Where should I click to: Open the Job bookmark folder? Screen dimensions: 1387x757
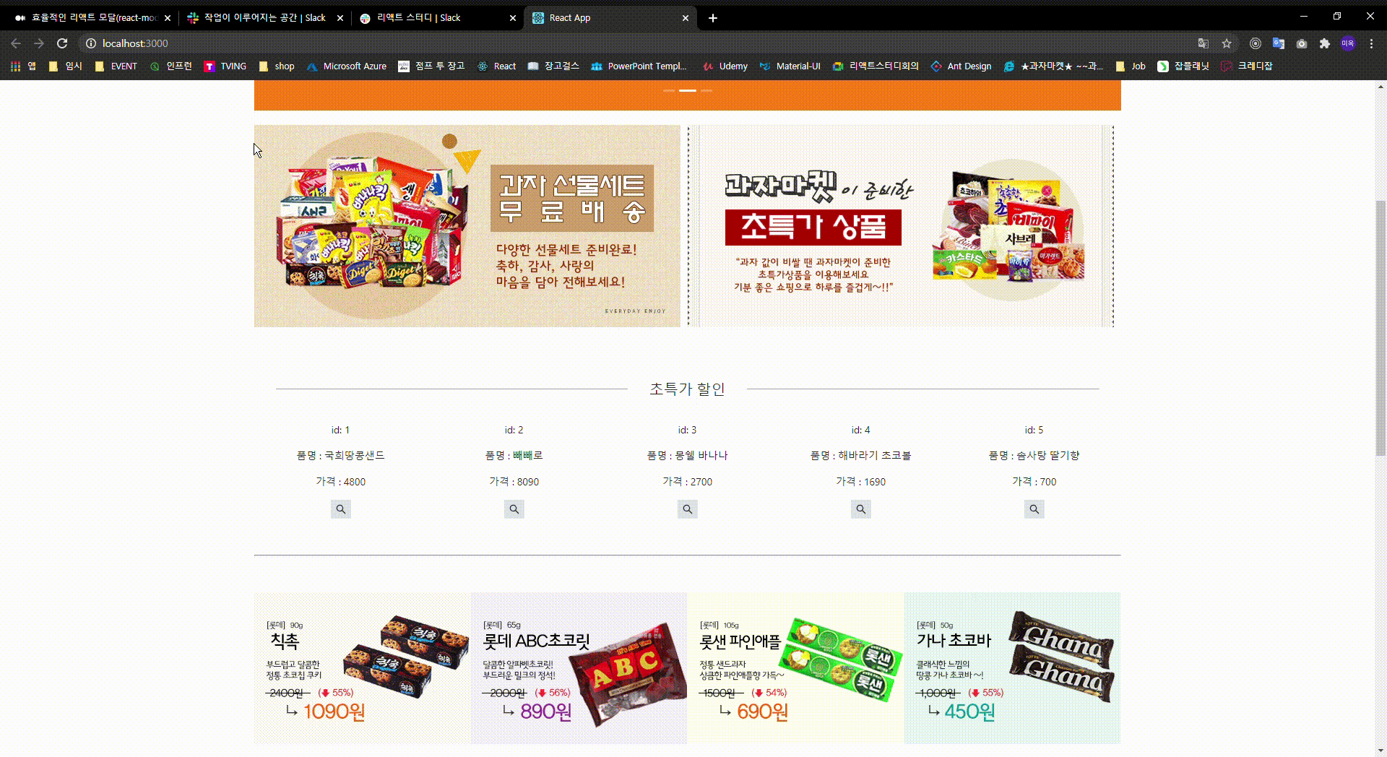1131,66
